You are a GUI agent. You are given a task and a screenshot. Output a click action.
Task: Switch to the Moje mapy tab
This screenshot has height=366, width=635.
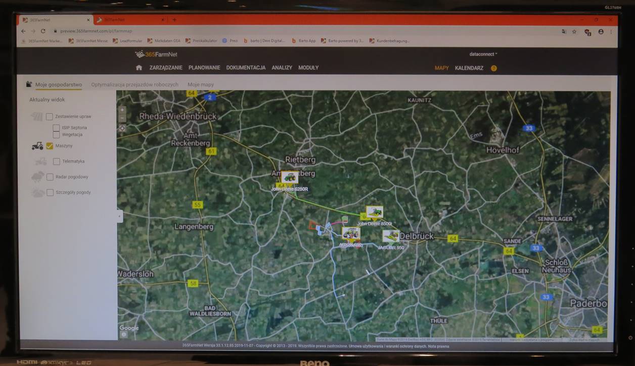[201, 85]
